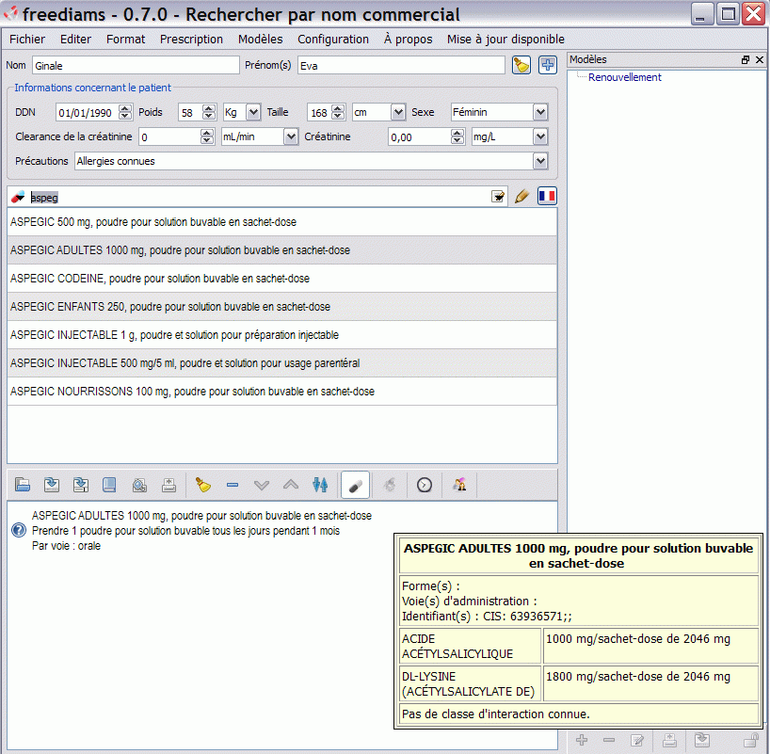Open the Editer menu
Screen dimensions: 770x754
click(75, 40)
